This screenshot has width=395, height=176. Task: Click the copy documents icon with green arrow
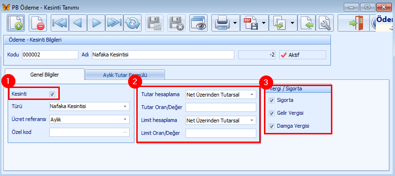[x=279, y=23]
